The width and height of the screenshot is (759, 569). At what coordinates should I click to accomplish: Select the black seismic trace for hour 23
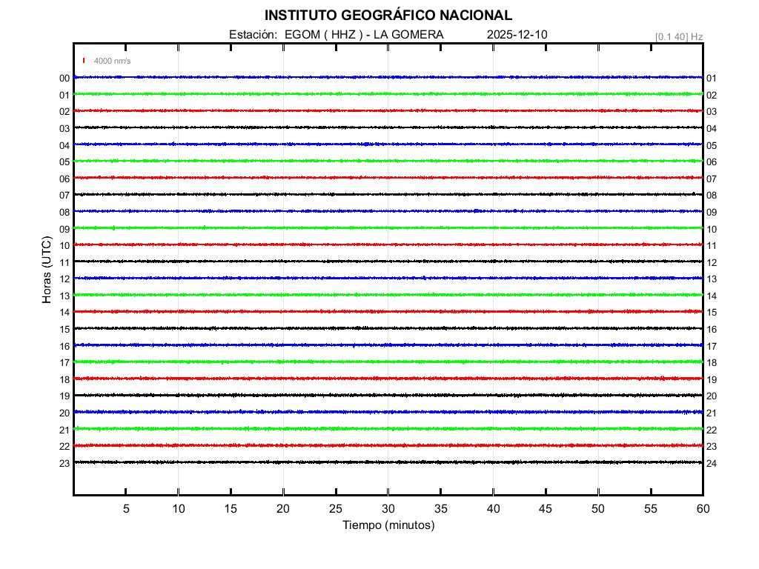388,462
